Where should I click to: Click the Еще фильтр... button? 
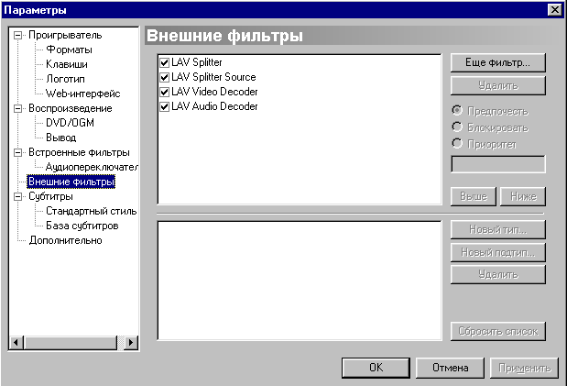[x=498, y=62]
